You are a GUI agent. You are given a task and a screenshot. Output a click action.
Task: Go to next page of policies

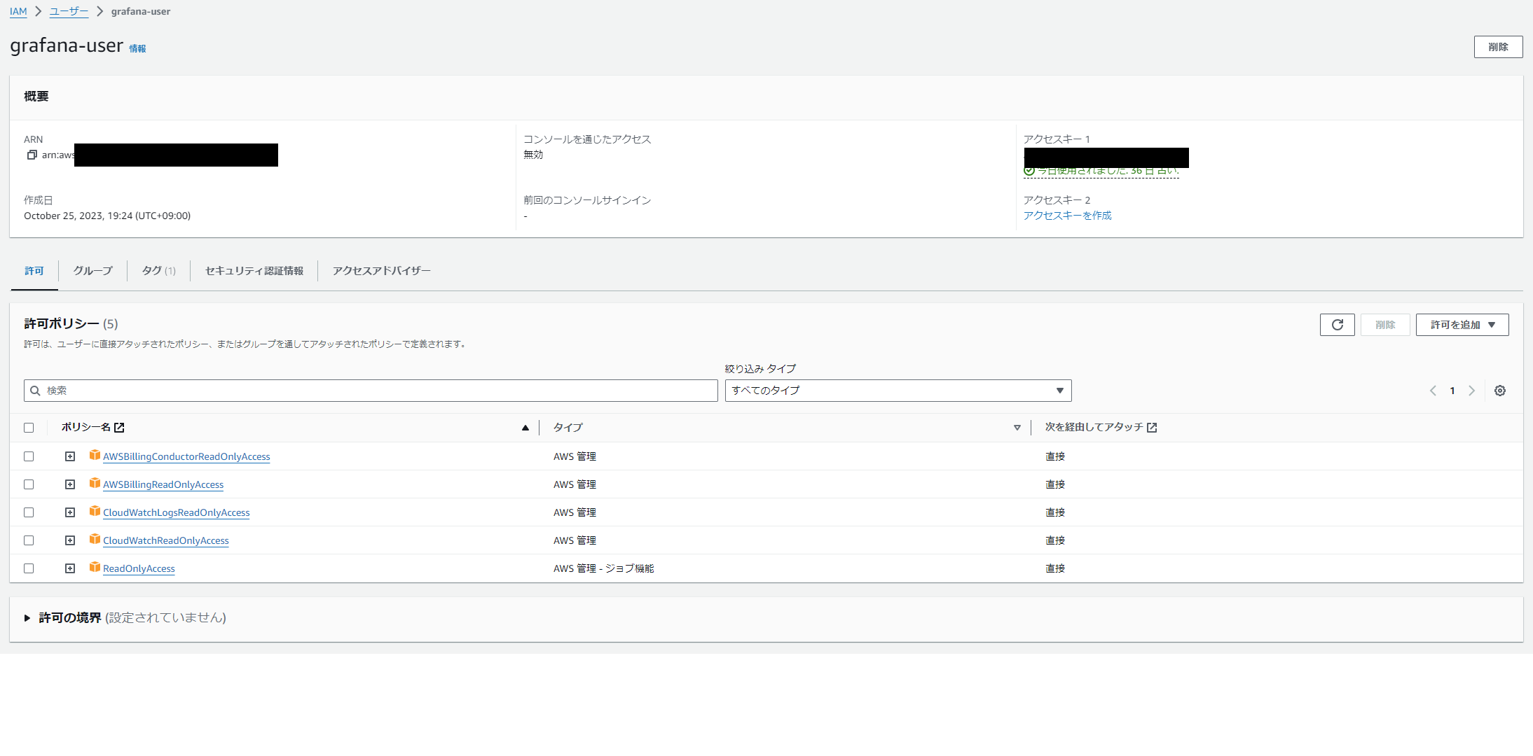coord(1471,391)
